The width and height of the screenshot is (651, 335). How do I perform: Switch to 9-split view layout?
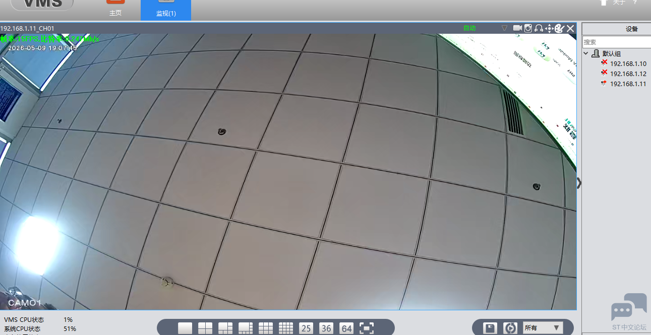point(266,328)
